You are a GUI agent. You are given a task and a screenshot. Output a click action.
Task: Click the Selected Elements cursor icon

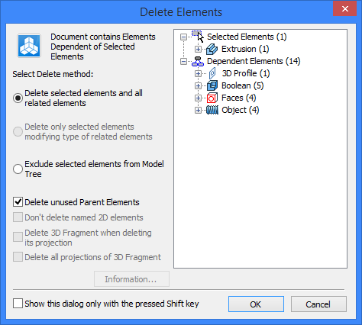(198, 37)
